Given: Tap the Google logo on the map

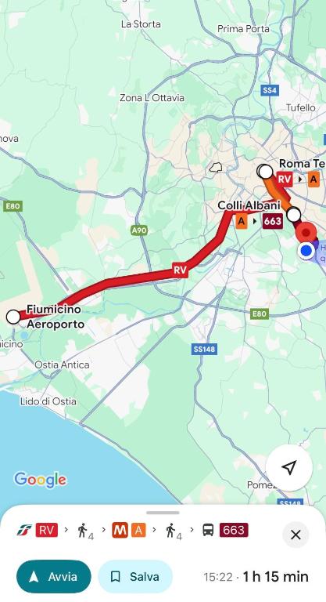Looking at the screenshot, I should click(40, 480).
